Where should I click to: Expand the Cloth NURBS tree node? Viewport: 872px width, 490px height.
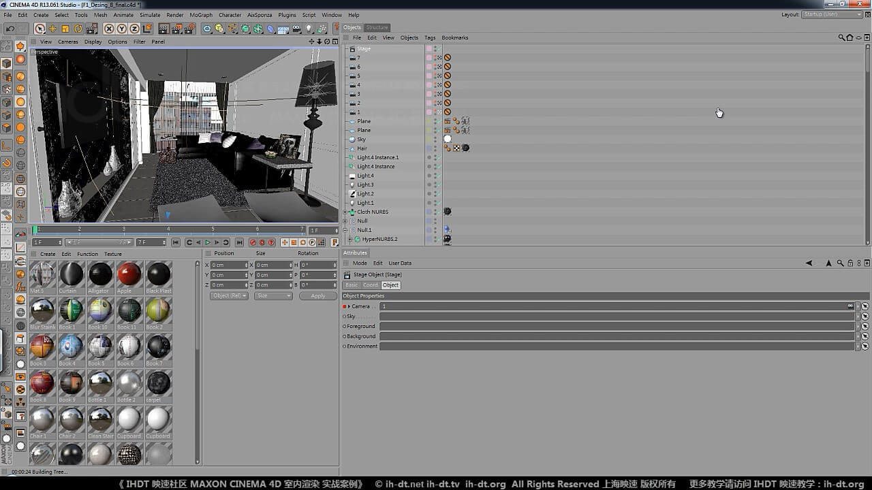[345, 212]
